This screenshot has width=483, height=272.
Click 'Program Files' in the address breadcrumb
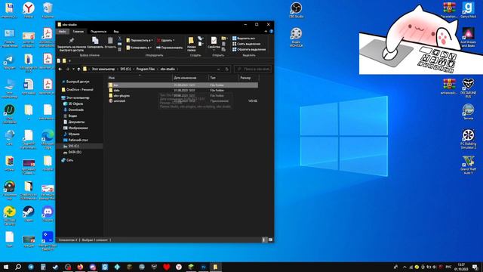(x=146, y=69)
